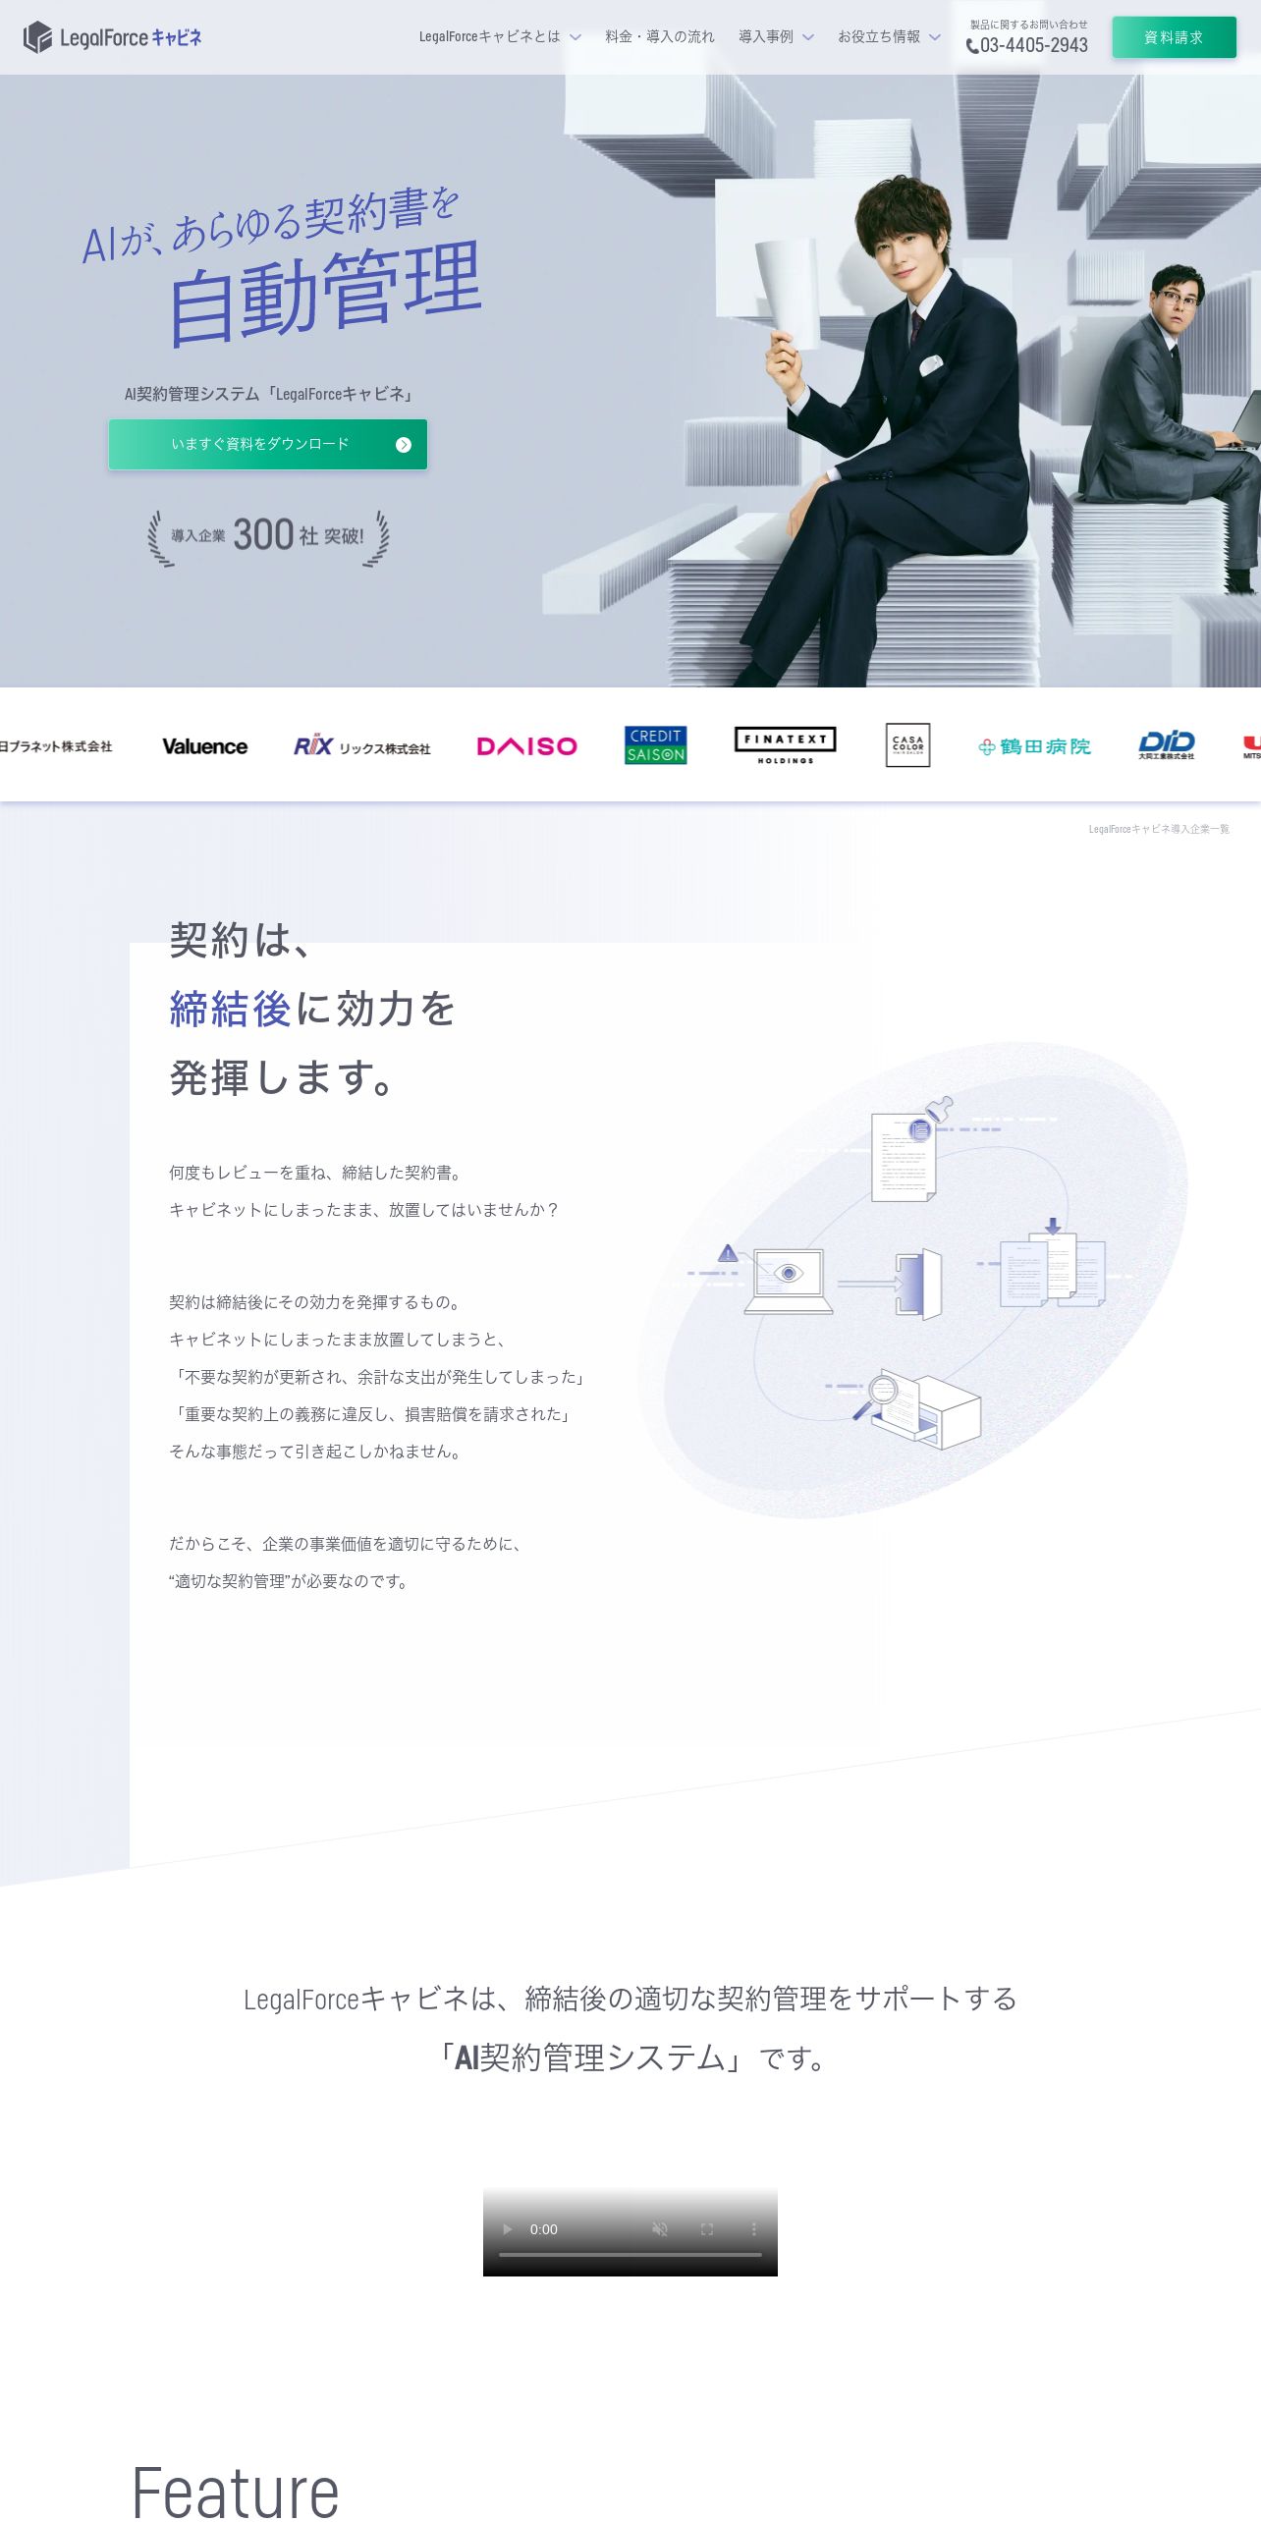The image size is (1261, 2522).
Task: Expand the LegalForceキャビネとは menu
Action: pyautogui.click(x=500, y=37)
